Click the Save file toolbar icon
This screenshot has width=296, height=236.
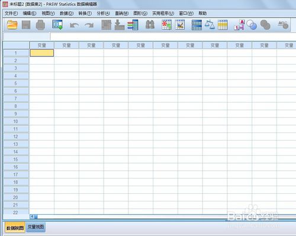coord(26,25)
